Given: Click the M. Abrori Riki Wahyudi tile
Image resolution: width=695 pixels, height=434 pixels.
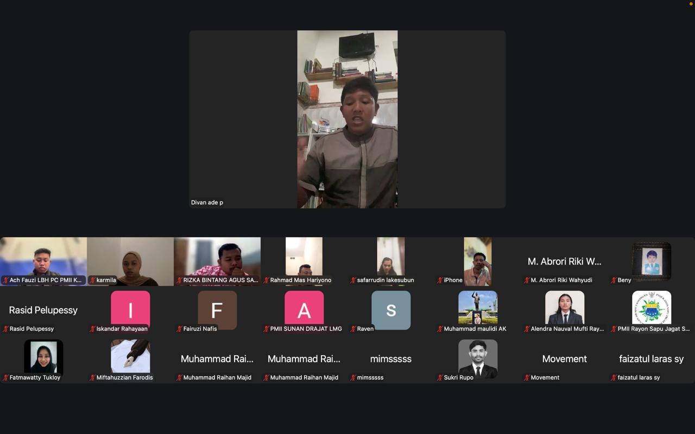Looking at the screenshot, I should point(565,261).
